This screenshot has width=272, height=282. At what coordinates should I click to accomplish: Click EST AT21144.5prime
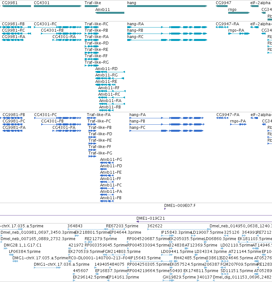230,255
